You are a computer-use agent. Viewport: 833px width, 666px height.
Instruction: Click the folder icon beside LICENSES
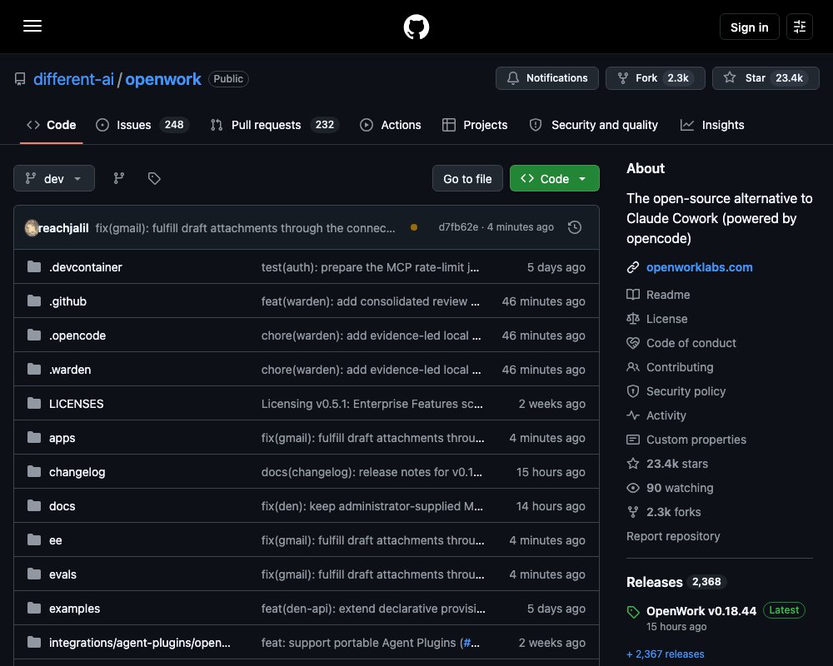tap(34, 403)
